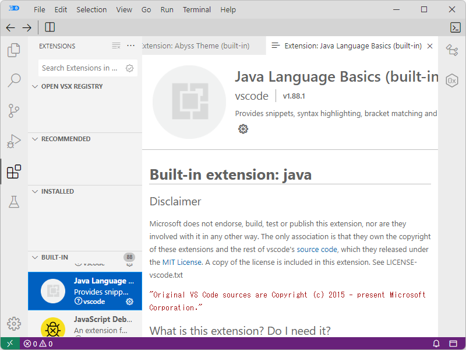Open the Run menu
466x350 pixels.
tap(167, 10)
